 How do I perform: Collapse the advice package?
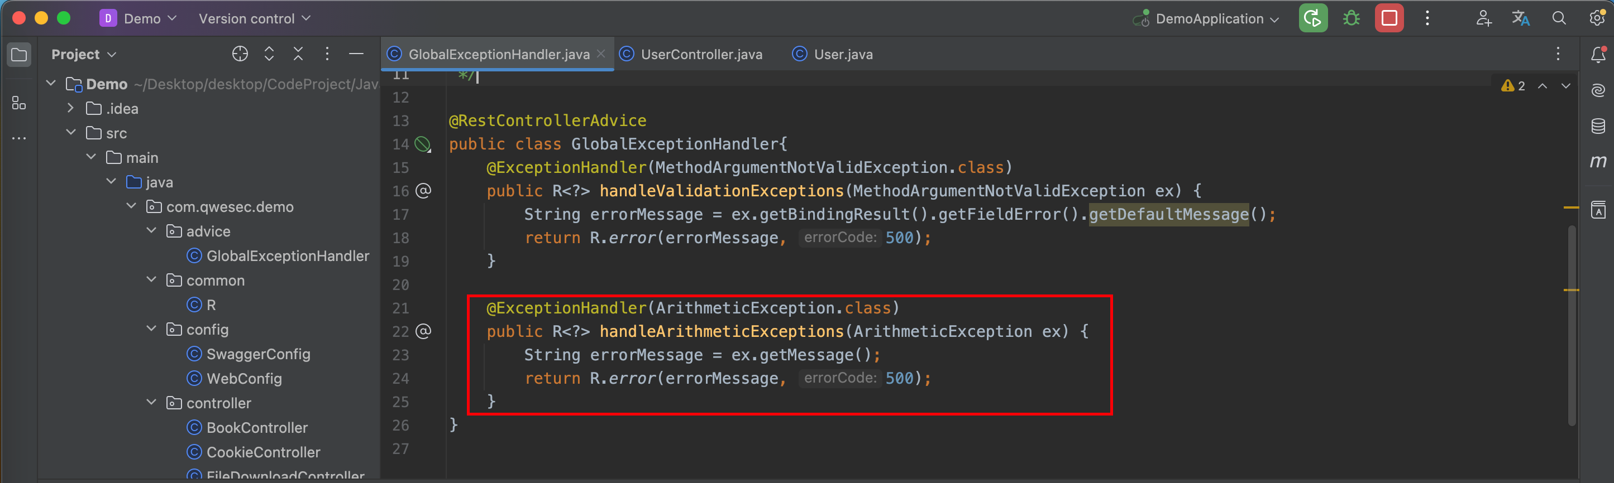click(151, 231)
